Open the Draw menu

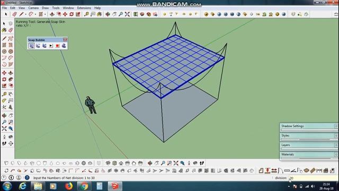pos(45,8)
